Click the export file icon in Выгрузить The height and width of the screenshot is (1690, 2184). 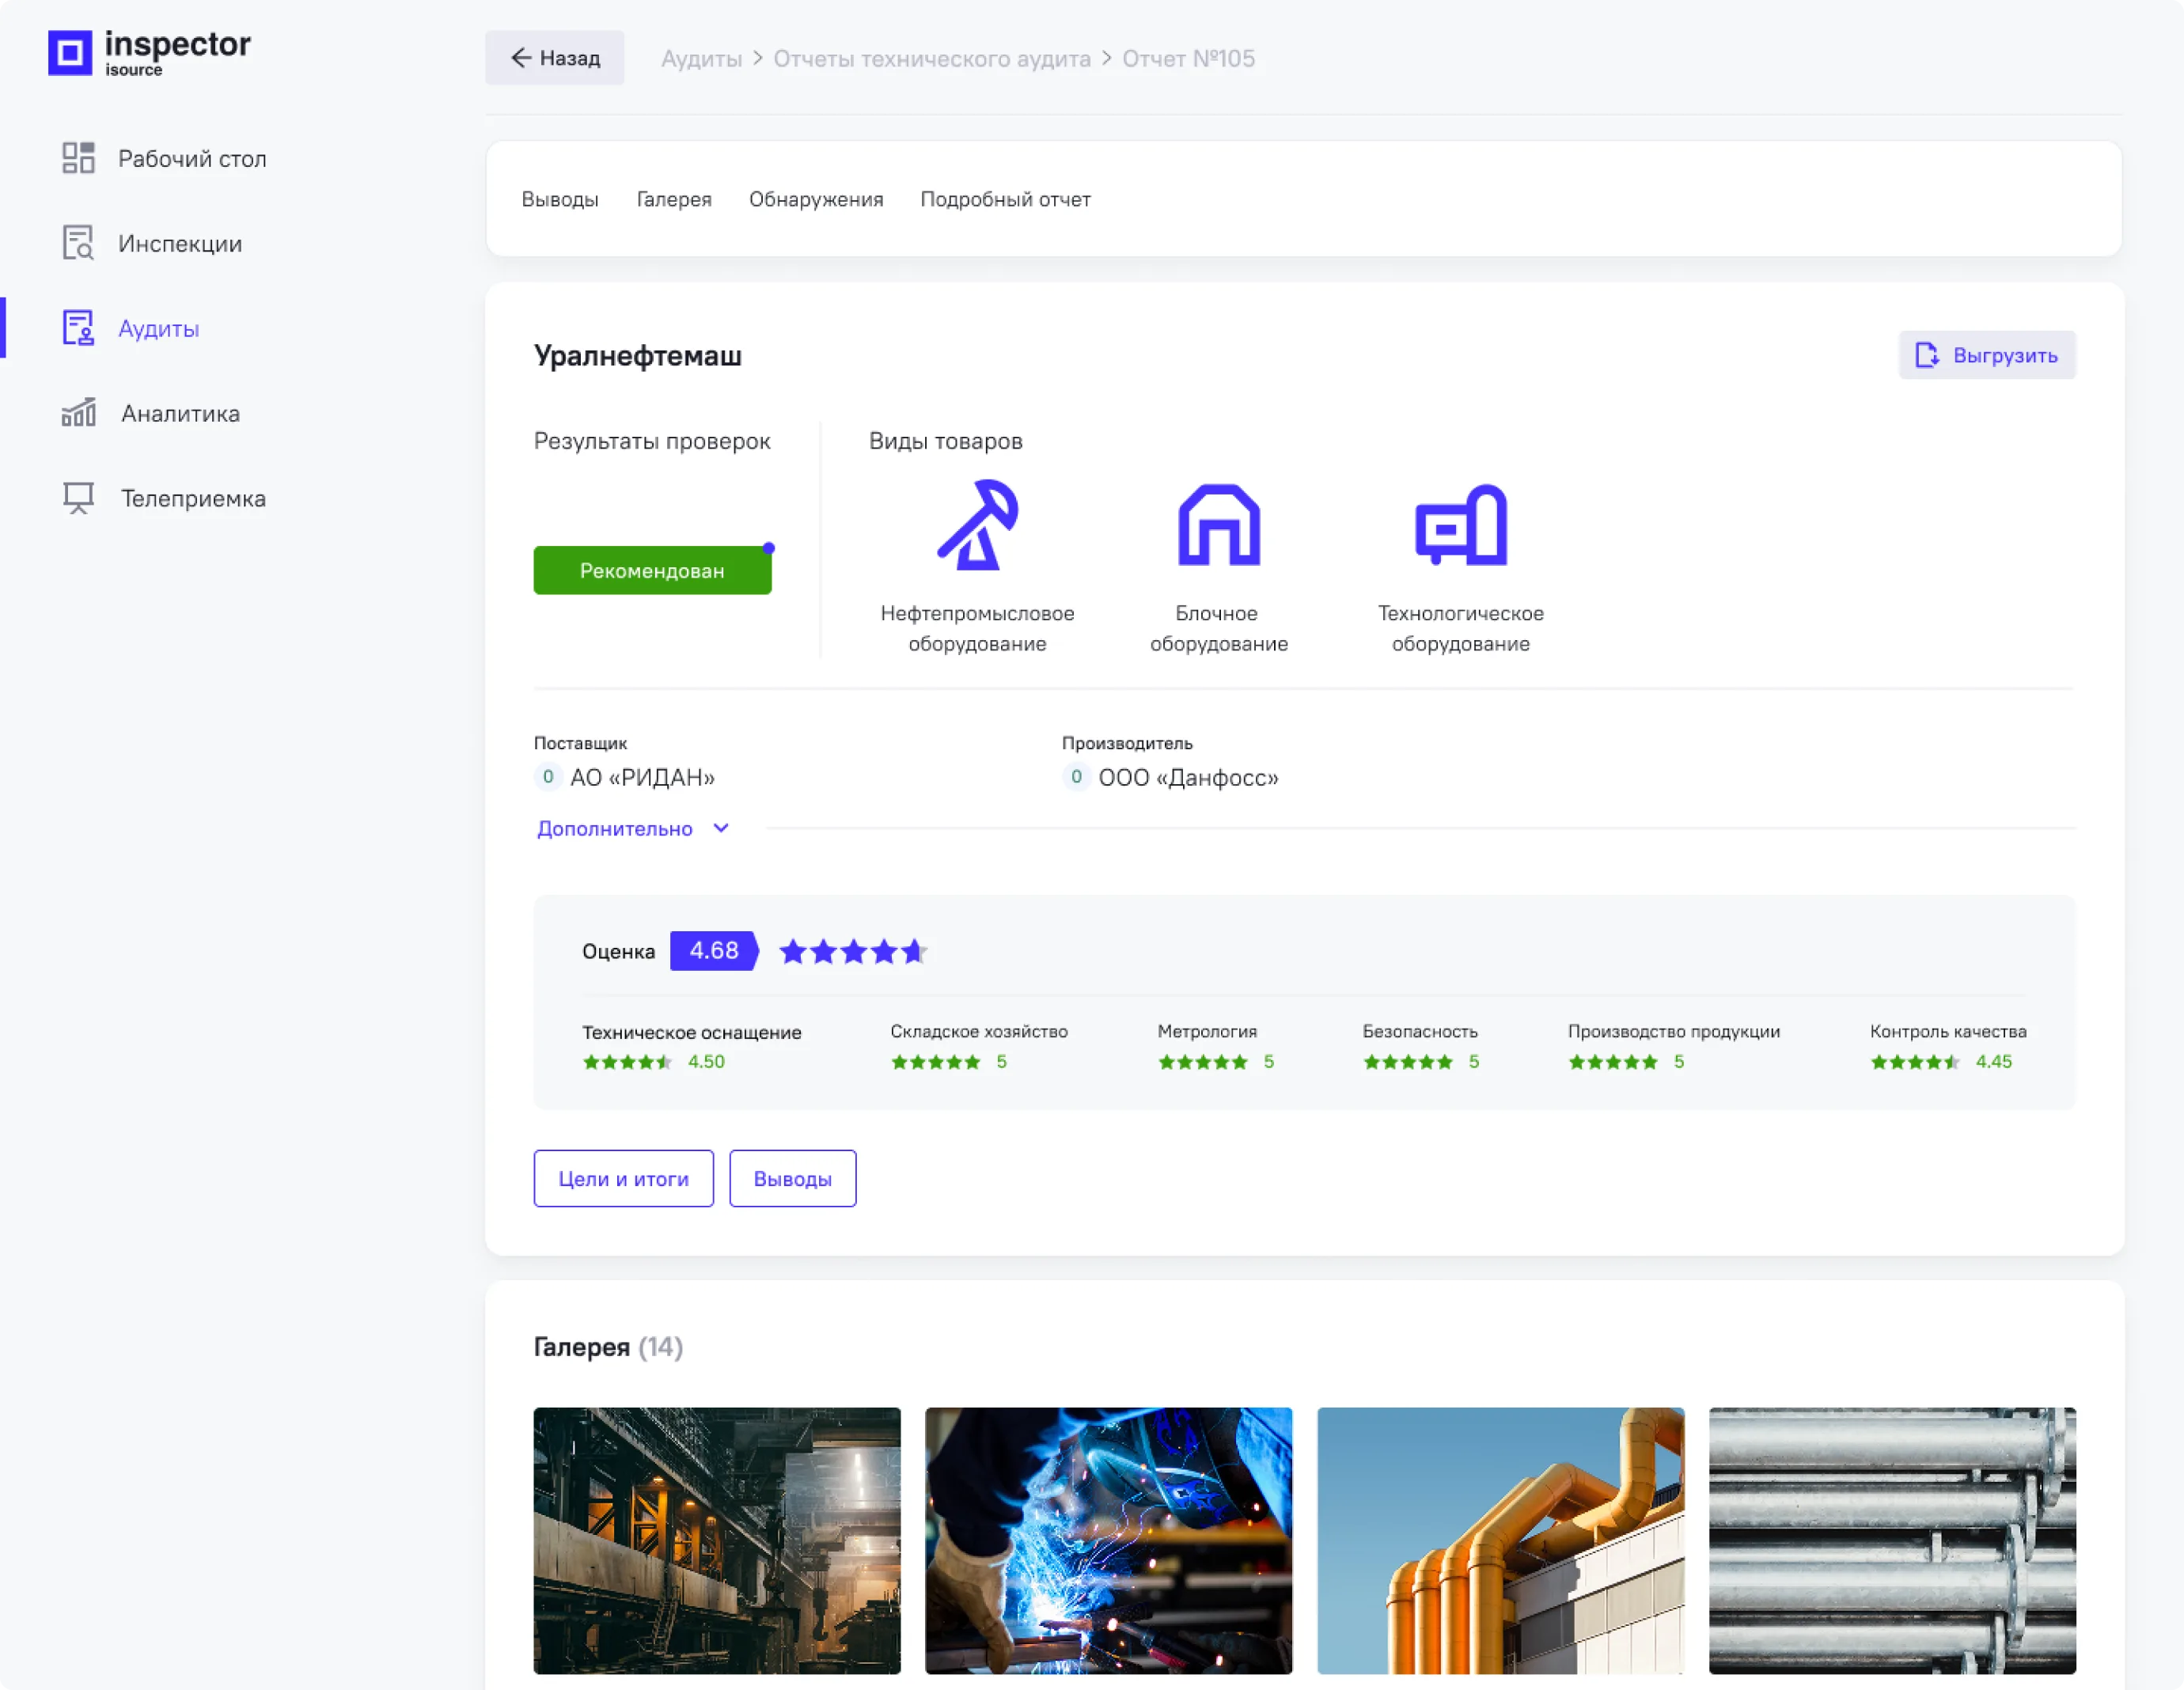(x=1926, y=355)
